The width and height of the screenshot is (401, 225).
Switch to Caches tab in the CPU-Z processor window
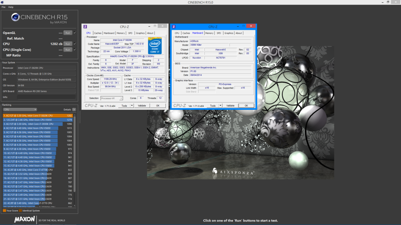[x=98, y=33]
